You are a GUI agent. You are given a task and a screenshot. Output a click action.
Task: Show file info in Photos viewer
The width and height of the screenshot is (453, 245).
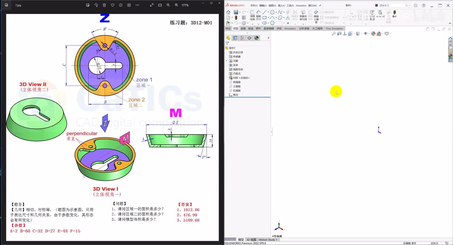point(121,5)
